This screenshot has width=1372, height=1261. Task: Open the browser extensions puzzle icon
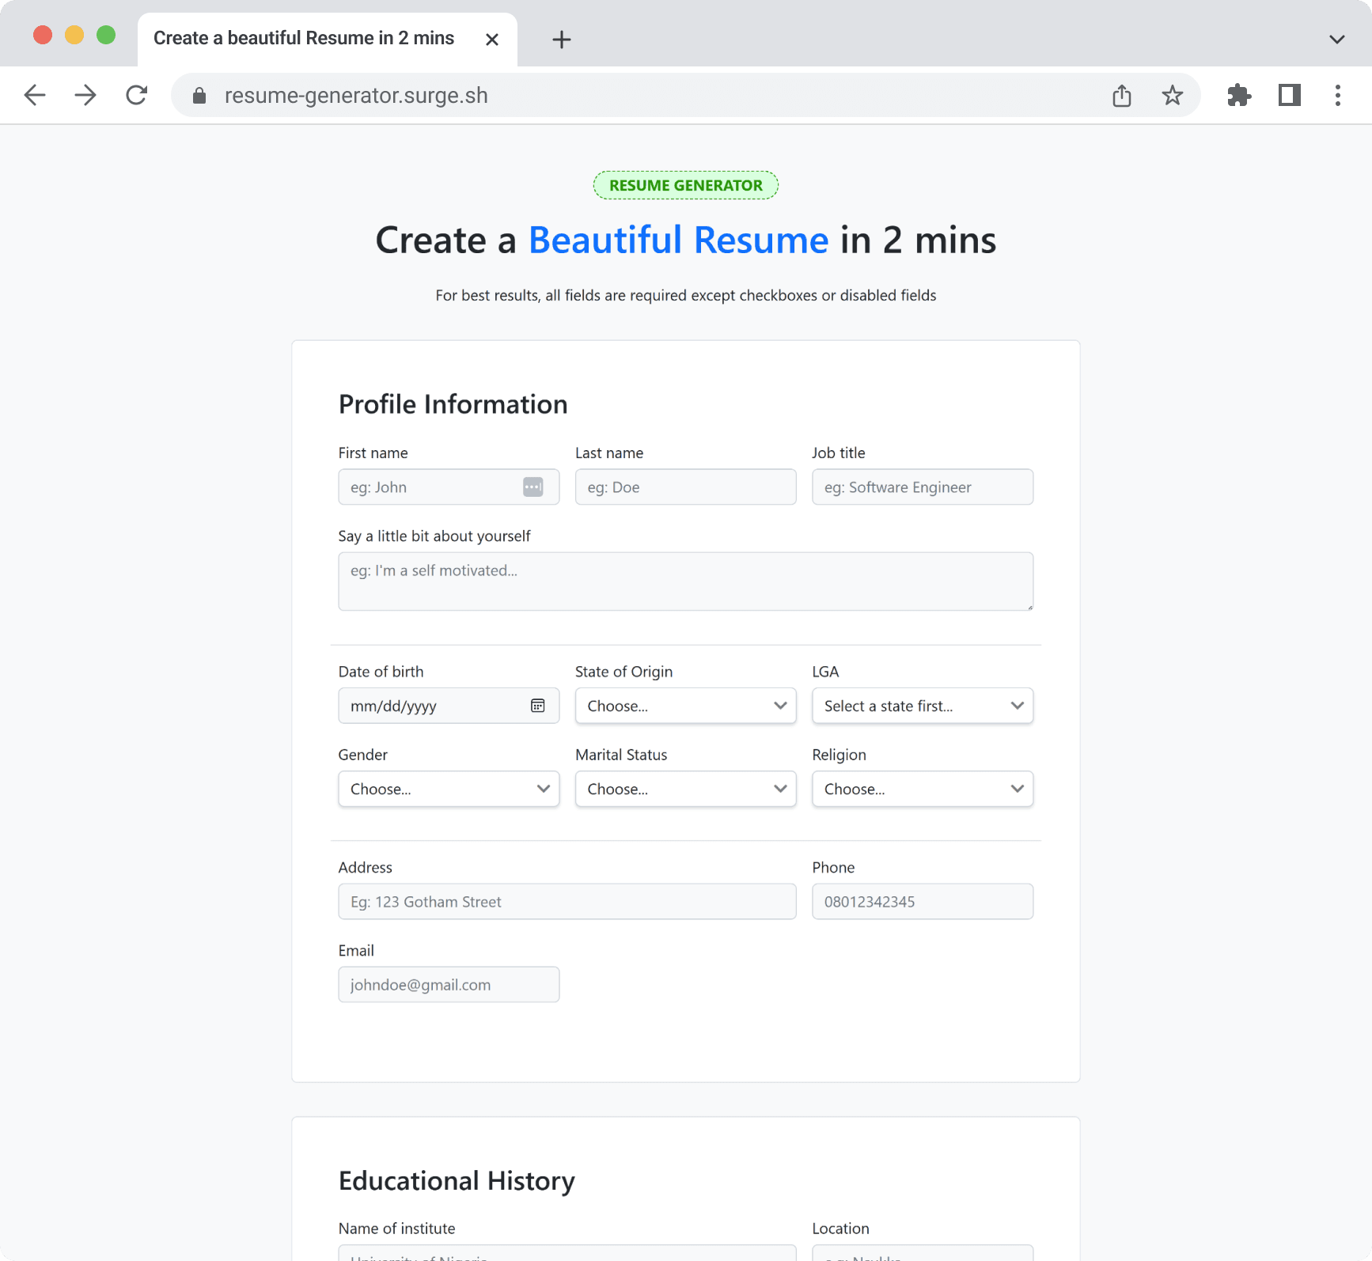(x=1239, y=95)
